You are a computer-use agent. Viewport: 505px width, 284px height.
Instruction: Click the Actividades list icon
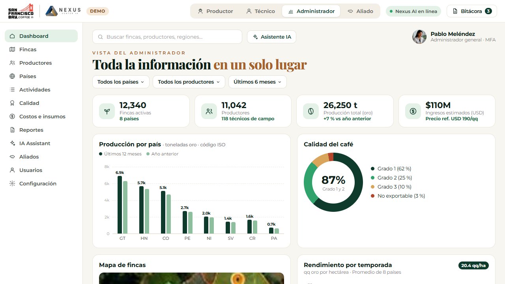12,90
